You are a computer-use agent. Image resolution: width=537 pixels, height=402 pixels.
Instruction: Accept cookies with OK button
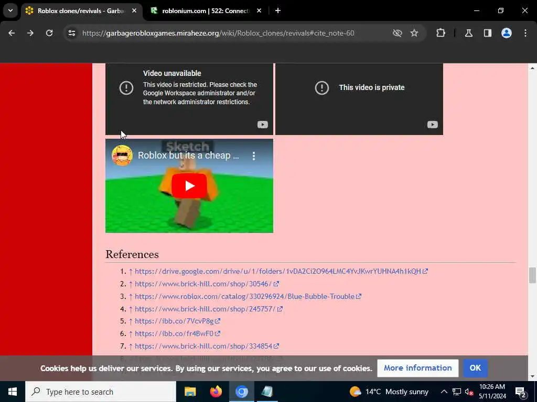(475, 368)
